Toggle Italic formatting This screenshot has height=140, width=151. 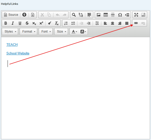(x=13, y=23)
